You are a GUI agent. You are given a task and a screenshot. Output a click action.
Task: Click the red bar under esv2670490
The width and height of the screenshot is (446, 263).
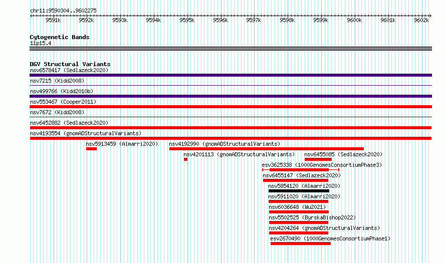point(301,243)
